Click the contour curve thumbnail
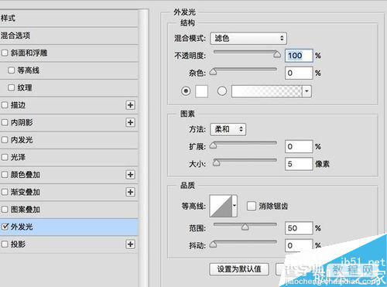This screenshot has width=387, height=287. point(221,206)
